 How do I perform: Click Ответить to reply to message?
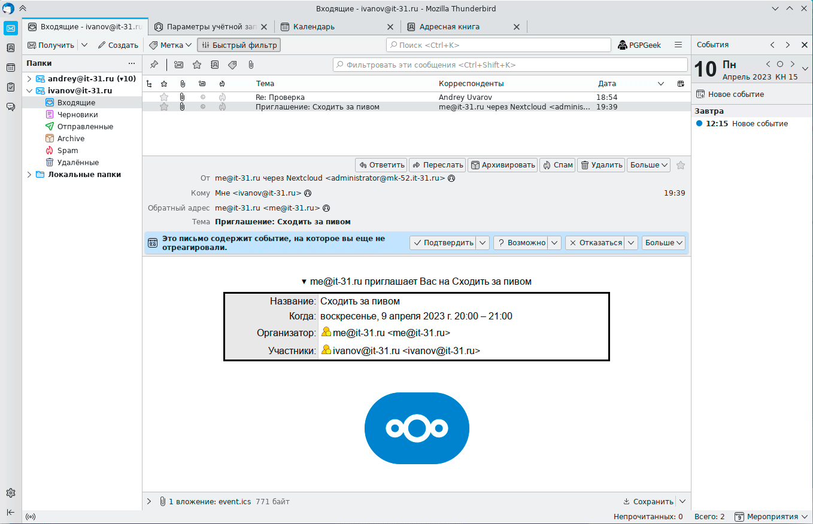[x=381, y=165]
